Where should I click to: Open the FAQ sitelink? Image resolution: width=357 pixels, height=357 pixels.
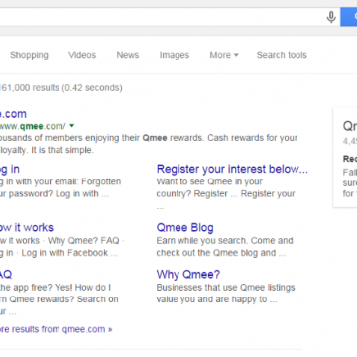pos(6,274)
